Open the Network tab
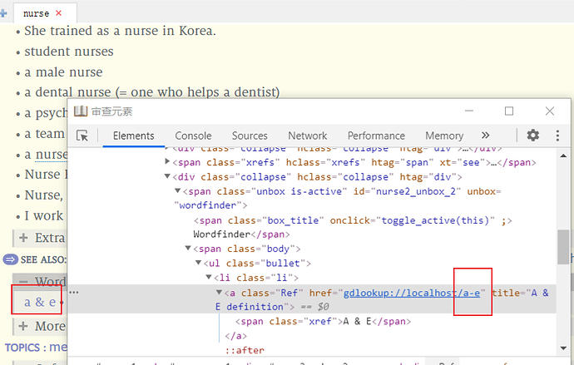 (x=308, y=136)
